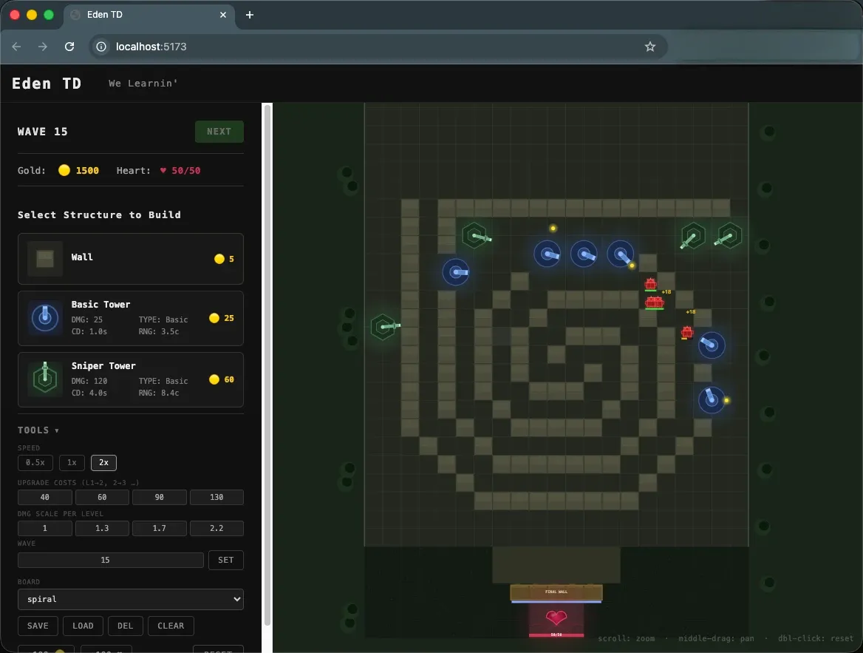This screenshot has width=863, height=653.
Task: Bookmark this page with the star icon
Action: click(x=650, y=47)
